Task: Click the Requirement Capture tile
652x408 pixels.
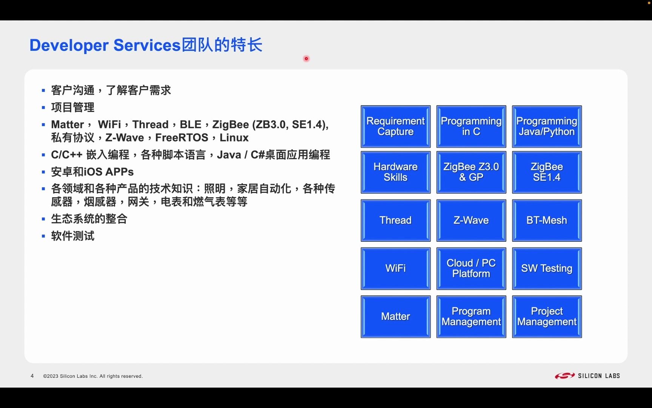Action: [x=395, y=127]
